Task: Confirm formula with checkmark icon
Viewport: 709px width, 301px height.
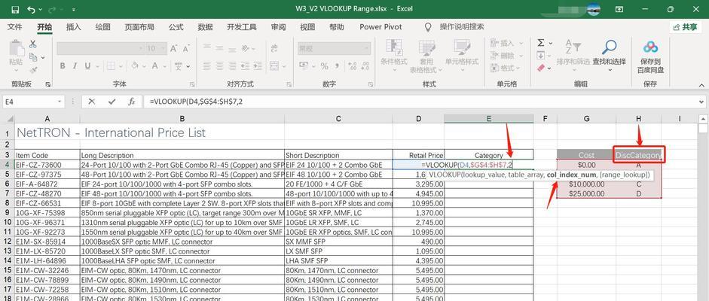Action: [112, 102]
